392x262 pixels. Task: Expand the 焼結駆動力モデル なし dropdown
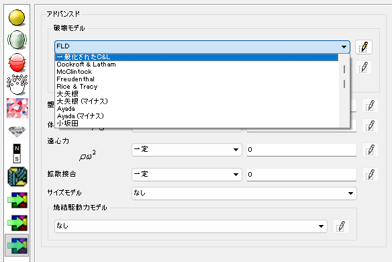191,226
